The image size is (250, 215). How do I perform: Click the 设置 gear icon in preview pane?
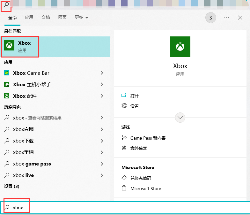[x=124, y=106]
